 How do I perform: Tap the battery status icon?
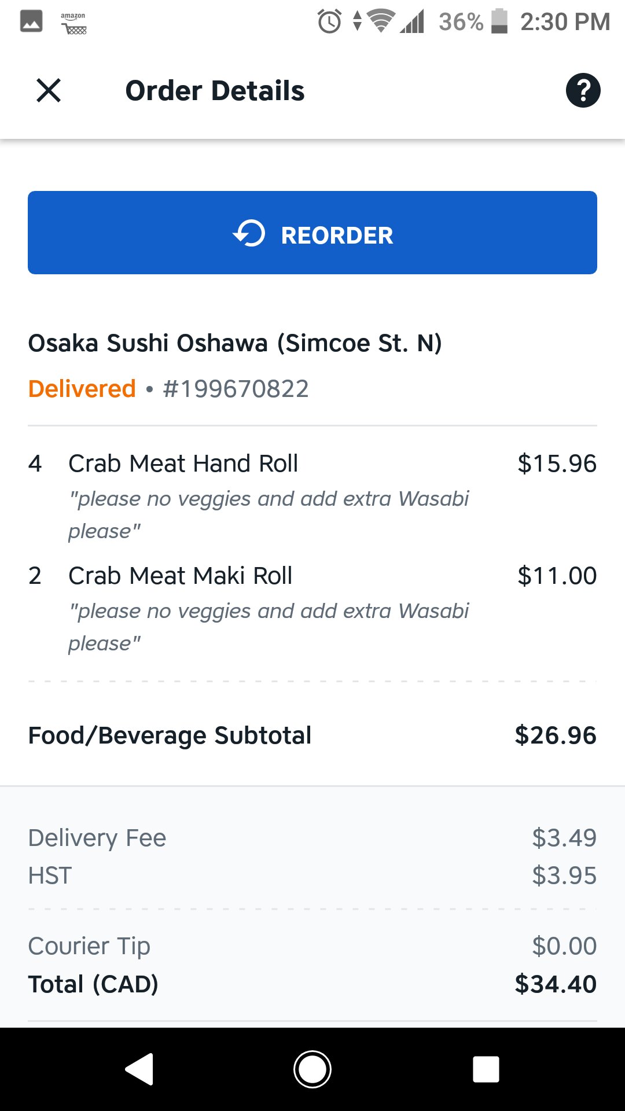[x=499, y=22]
